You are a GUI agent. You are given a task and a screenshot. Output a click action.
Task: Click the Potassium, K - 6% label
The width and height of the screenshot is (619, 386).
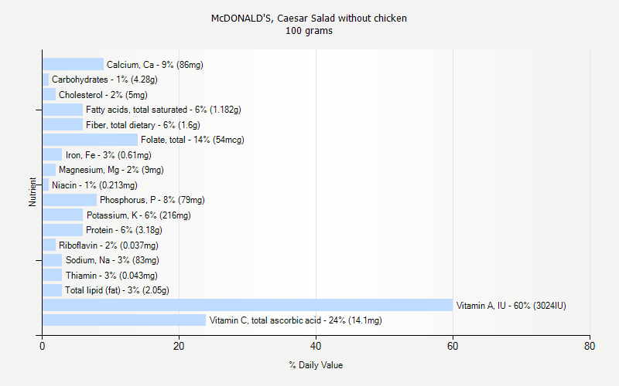click(139, 215)
